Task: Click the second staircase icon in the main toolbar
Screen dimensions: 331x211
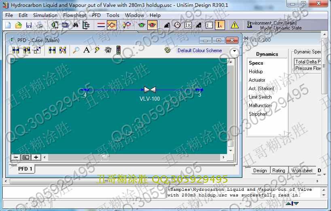Action: point(198,25)
